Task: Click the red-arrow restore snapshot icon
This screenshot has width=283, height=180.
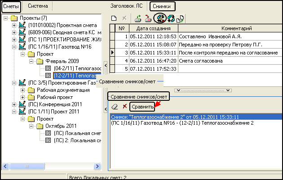Action: (x=148, y=18)
